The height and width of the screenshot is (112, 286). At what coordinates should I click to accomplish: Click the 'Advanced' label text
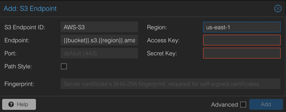[x=225, y=105]
